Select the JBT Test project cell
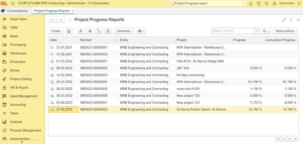 203,68
